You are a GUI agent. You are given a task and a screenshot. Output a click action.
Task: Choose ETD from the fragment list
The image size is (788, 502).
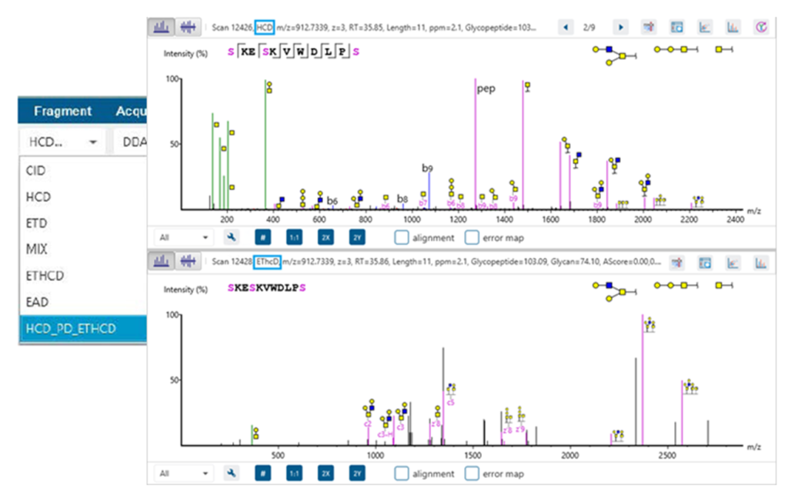click(38, 223)
